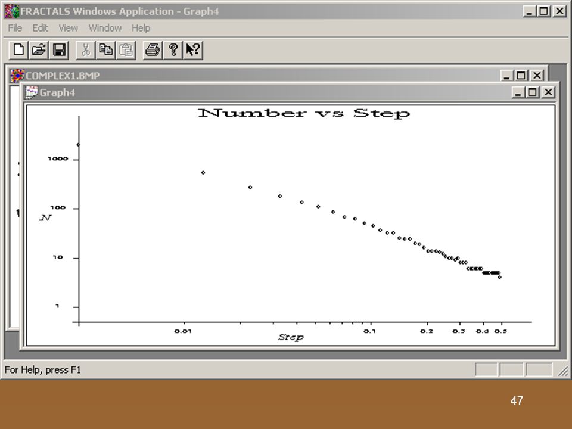The image size is (572, 429).
Task: Minimize the Graph4 child window
Action: point(518,92)
